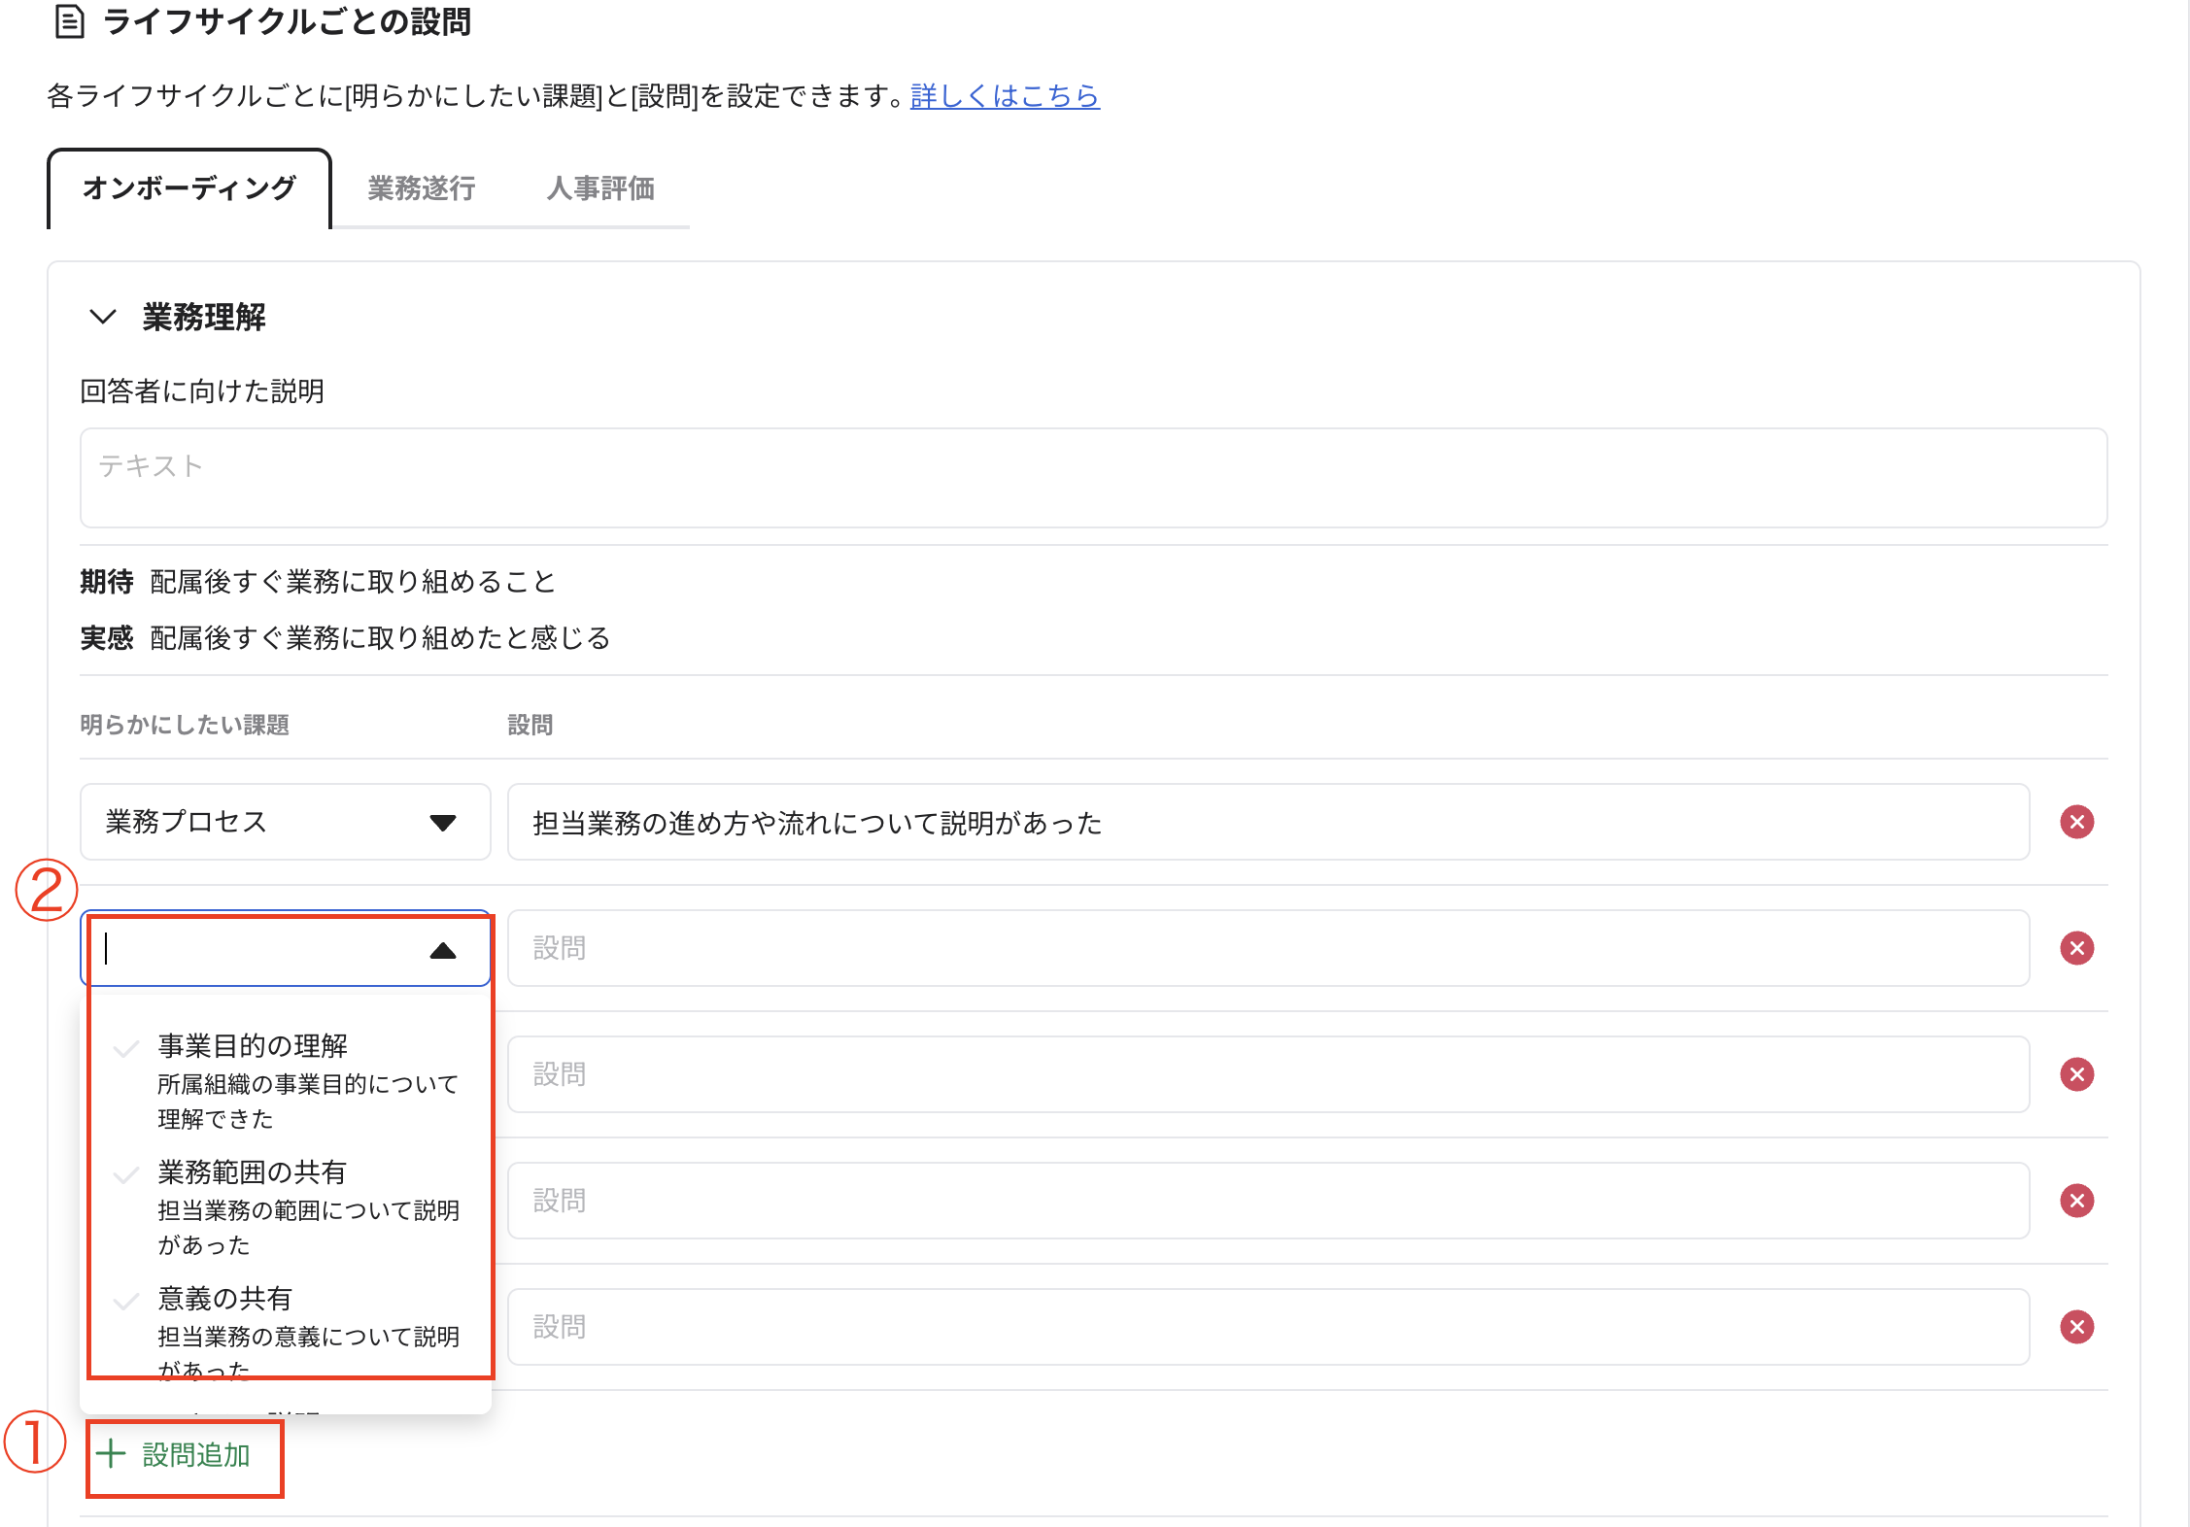Screen dimensions: 2190x1527
Task: Collapse the open 課題 dropdown with its up arrow
Action: 443,949
